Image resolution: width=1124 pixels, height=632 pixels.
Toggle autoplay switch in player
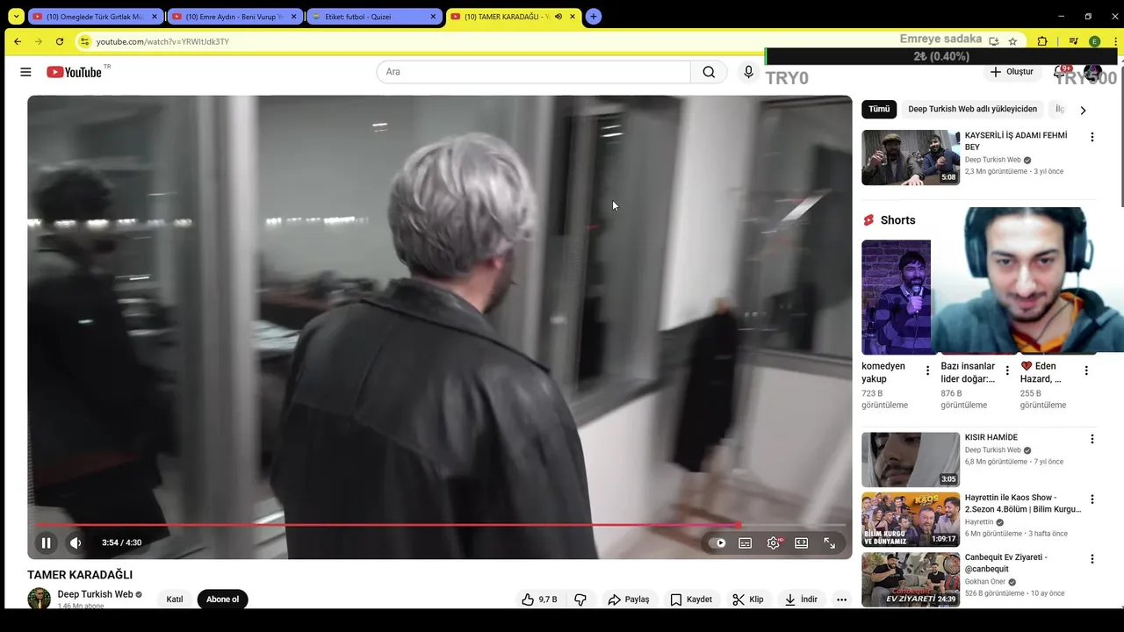[717, 542]
